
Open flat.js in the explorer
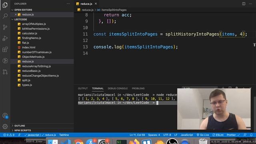26,43
